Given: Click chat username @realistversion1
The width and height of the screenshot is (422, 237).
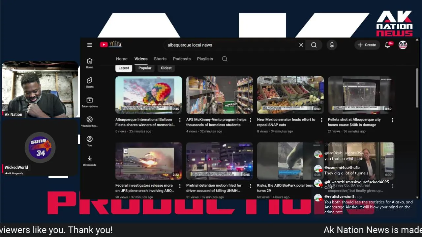Looking at the screenshot, I should pos(339,197).
